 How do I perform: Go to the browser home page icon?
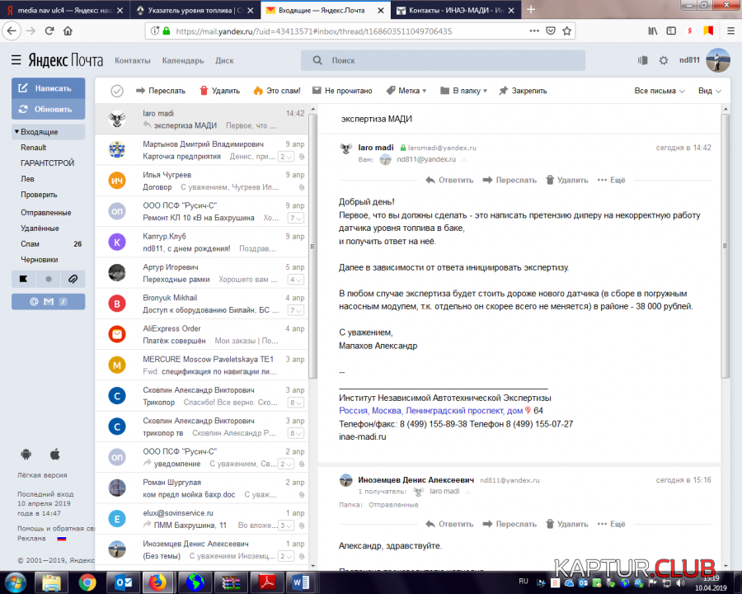pos(68,31)
